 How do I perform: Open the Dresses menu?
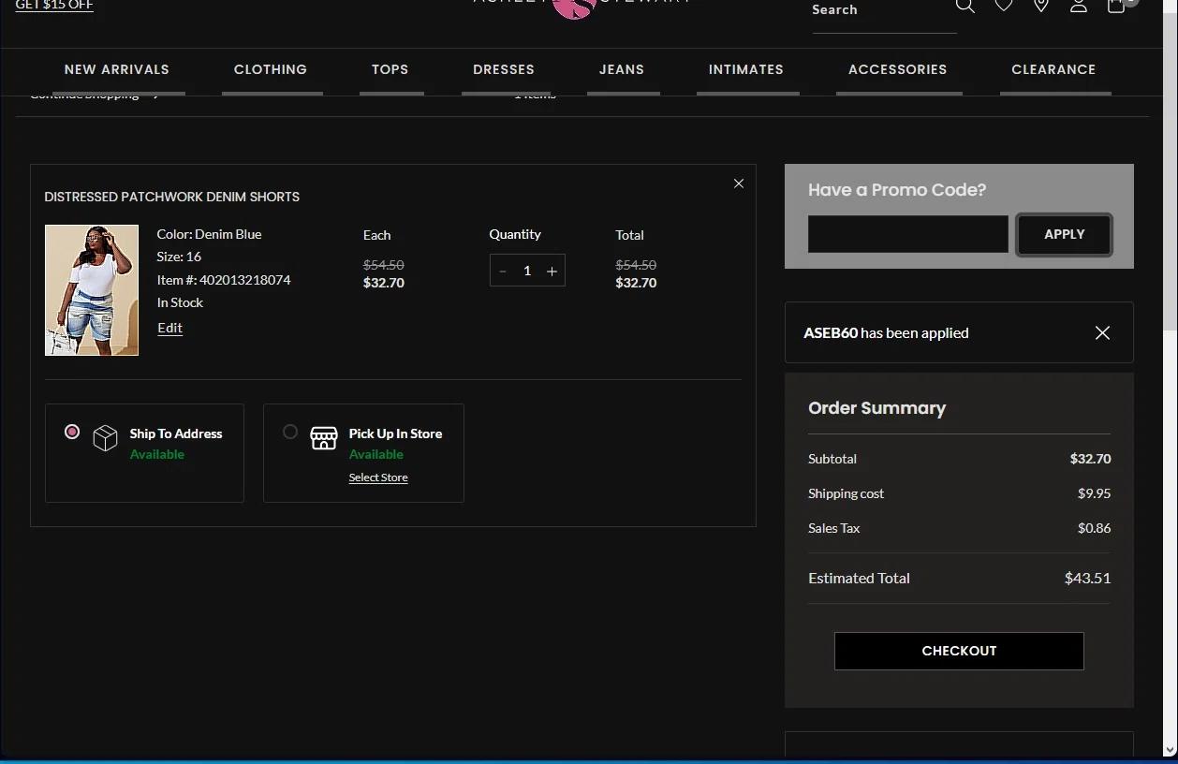[x=504, y=69]
